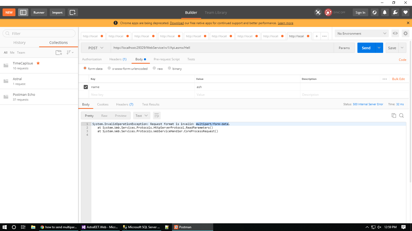Open settings with the wrench icon
The width and height of the screenshot is (412, 231).
pos(395,12)
